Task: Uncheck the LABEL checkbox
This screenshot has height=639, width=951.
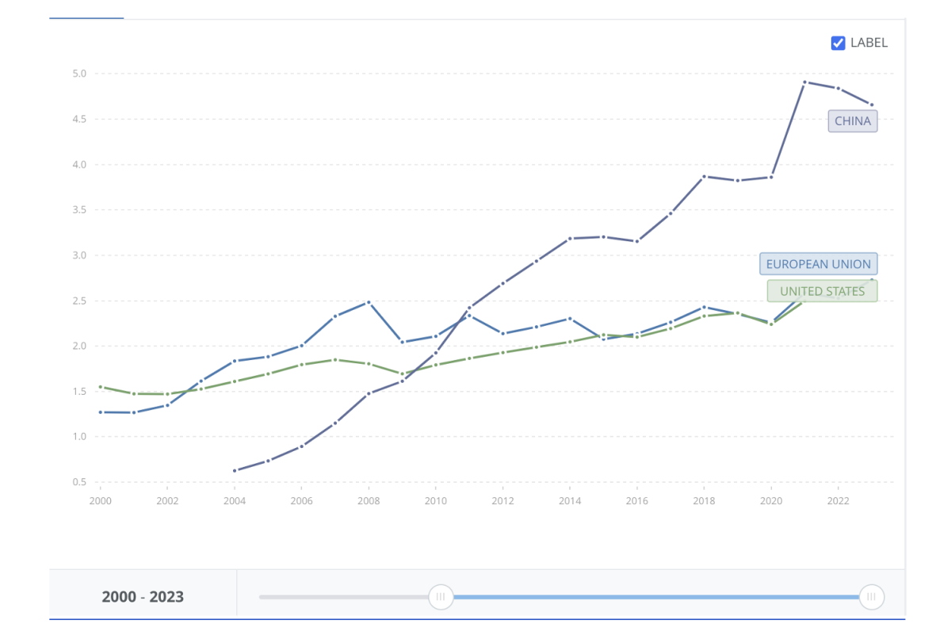Action: (838, 43)
